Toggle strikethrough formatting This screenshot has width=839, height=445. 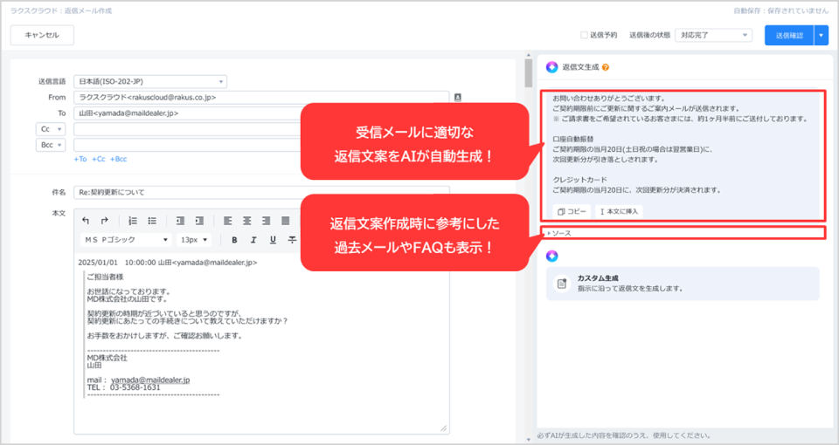tap(292, 240)
